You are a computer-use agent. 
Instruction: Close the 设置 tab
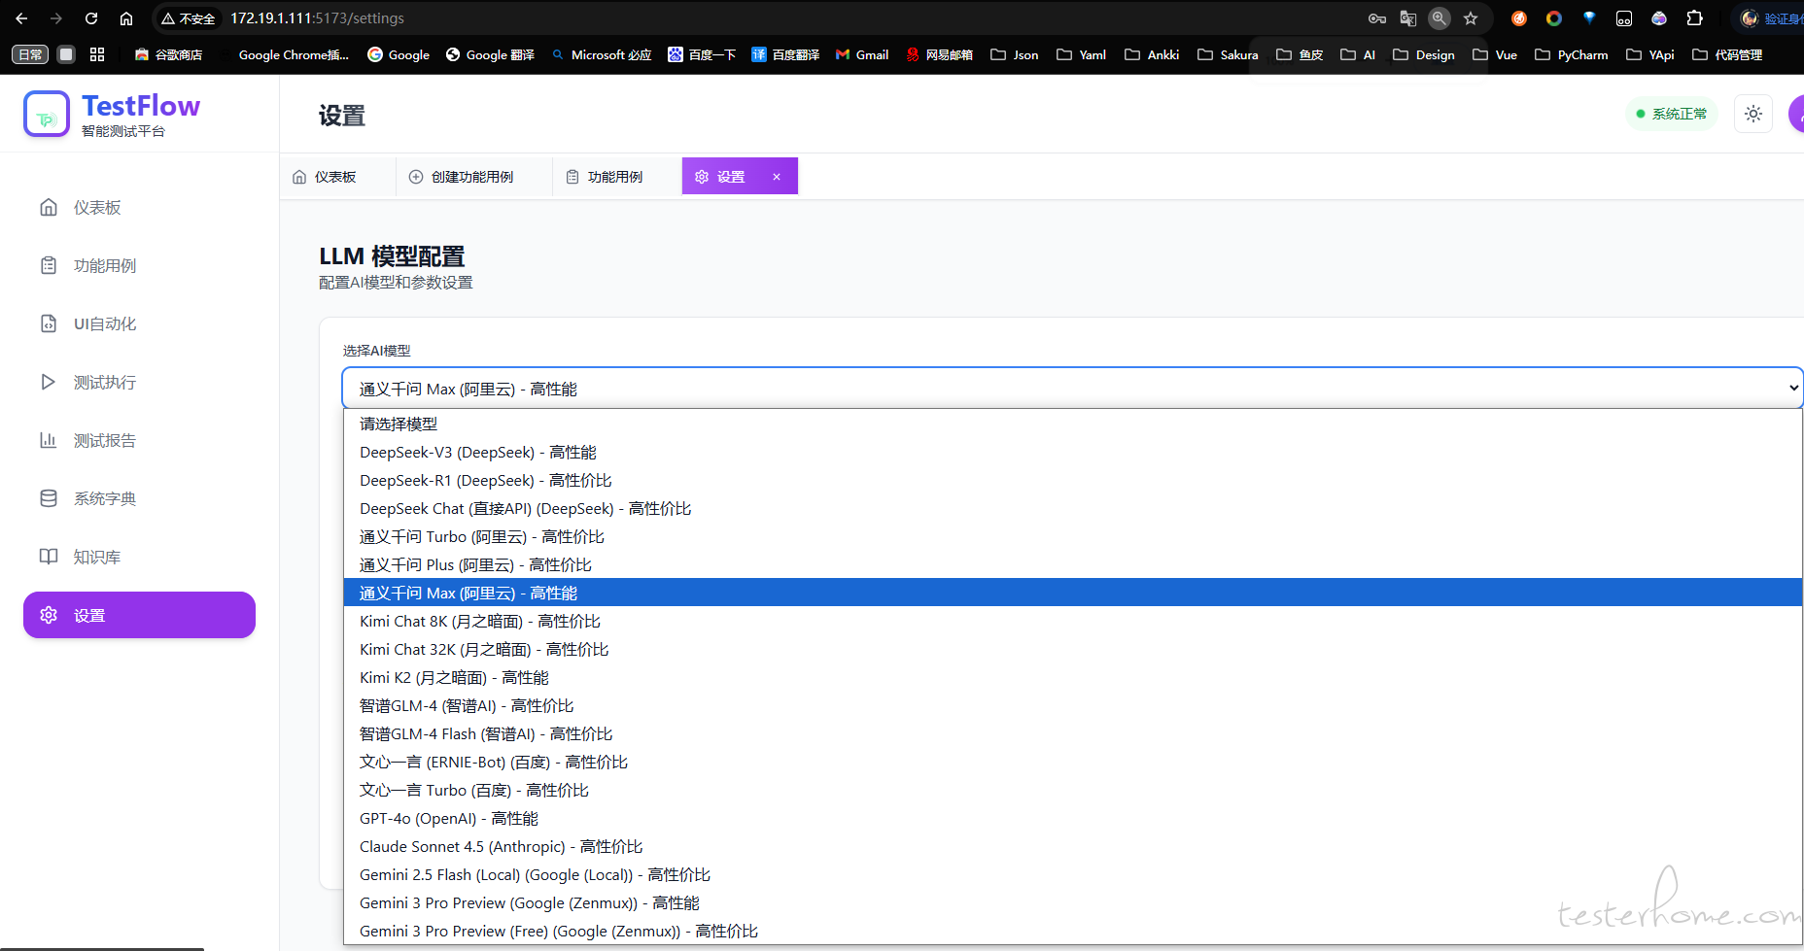click(777, 177)
